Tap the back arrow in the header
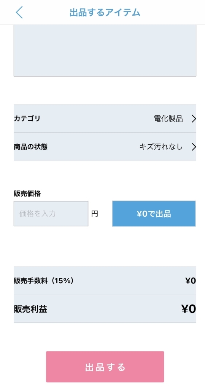This screenshot has height=387, width=205. 19,12
